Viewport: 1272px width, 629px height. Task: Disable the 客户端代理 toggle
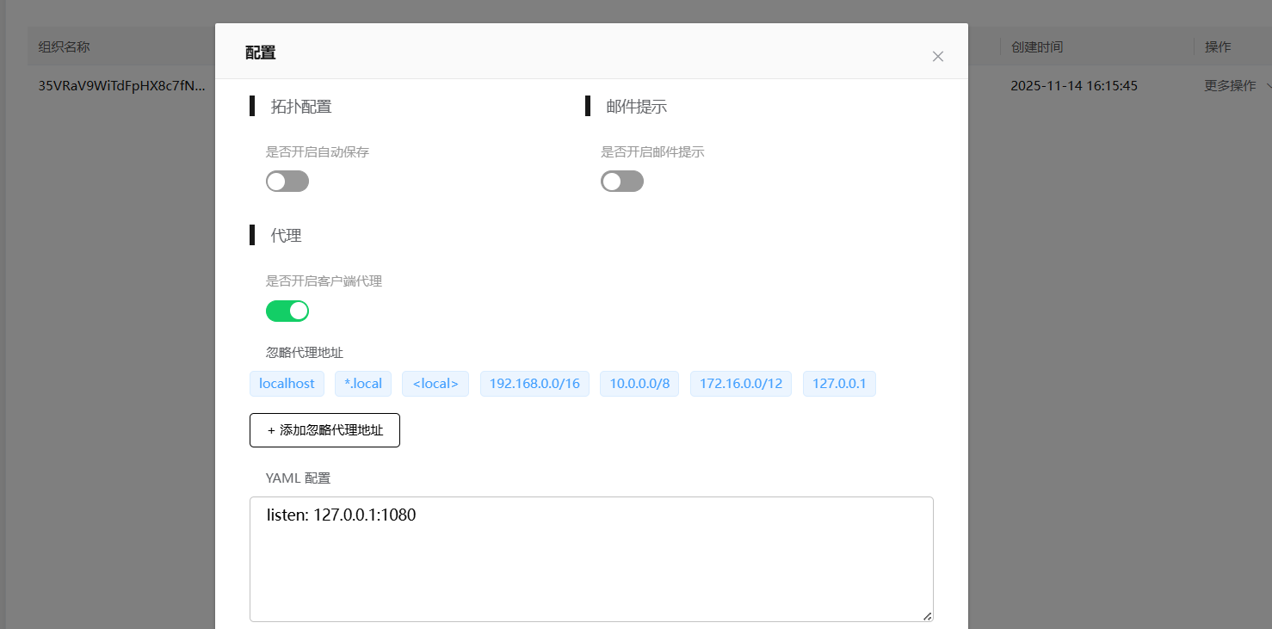click(x=287, y=311)
